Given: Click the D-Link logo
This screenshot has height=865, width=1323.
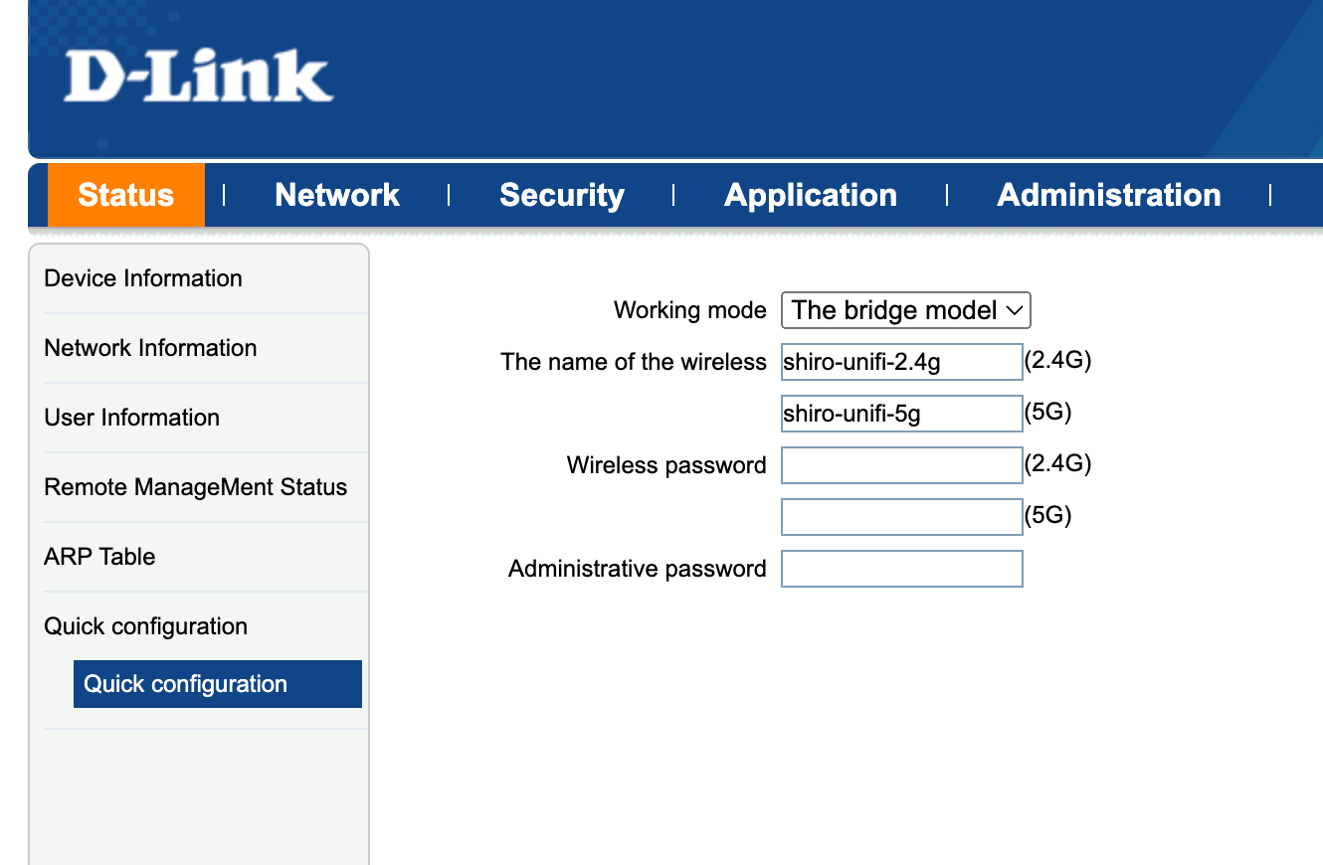Looking at the screenshot, I should click(199, 77).
